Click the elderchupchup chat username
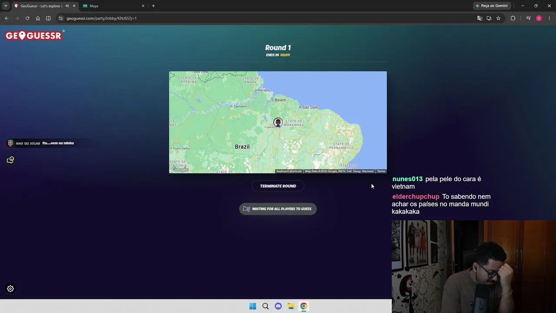The width and height of the screenshot is (556, 313). (416, 196)
